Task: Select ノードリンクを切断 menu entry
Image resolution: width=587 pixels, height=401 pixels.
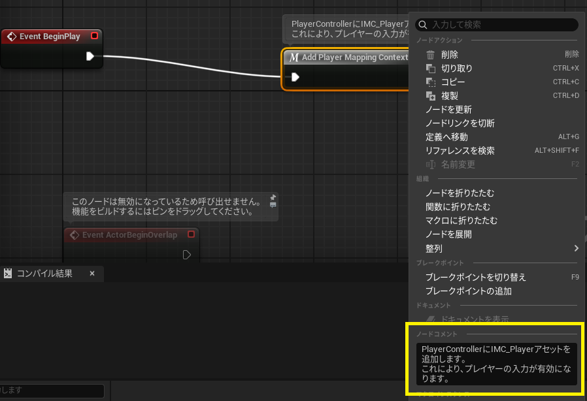Action: (498, 123)
